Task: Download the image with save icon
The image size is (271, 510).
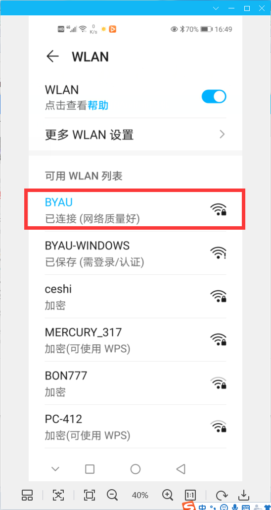Action: click(243, 495)
